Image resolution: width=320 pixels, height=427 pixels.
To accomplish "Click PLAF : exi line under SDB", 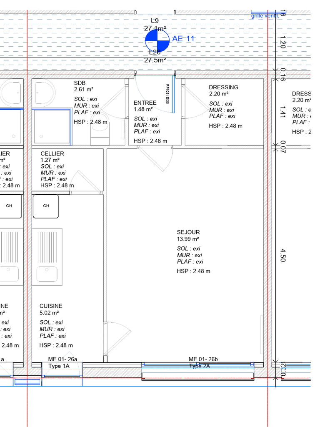I will (x=87, y=112).
